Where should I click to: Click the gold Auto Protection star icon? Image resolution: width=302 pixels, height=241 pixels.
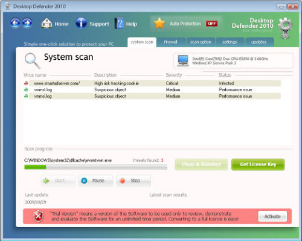(x=159, y=23)
